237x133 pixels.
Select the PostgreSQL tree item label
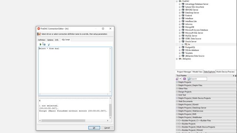(190, 47)
